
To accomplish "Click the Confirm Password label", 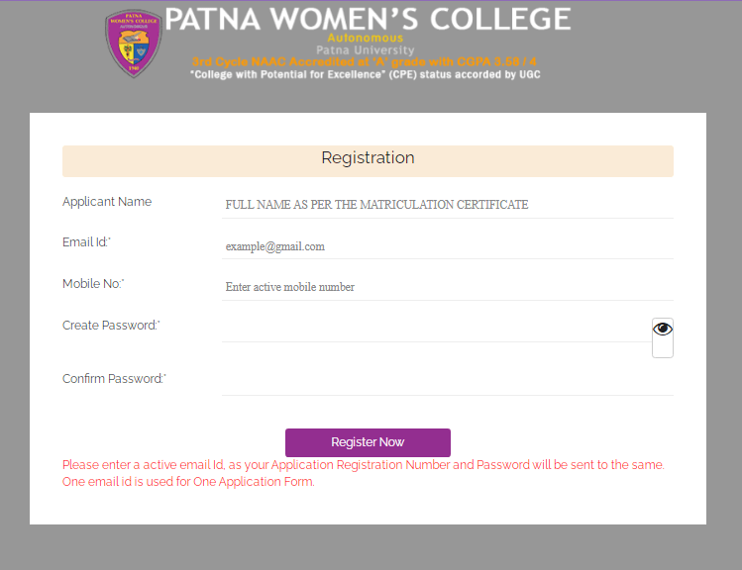I will [115, 379].
